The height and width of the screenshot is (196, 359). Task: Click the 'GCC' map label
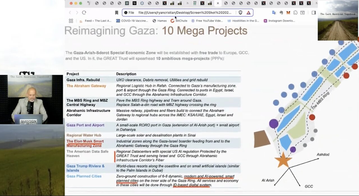(309, 186)
